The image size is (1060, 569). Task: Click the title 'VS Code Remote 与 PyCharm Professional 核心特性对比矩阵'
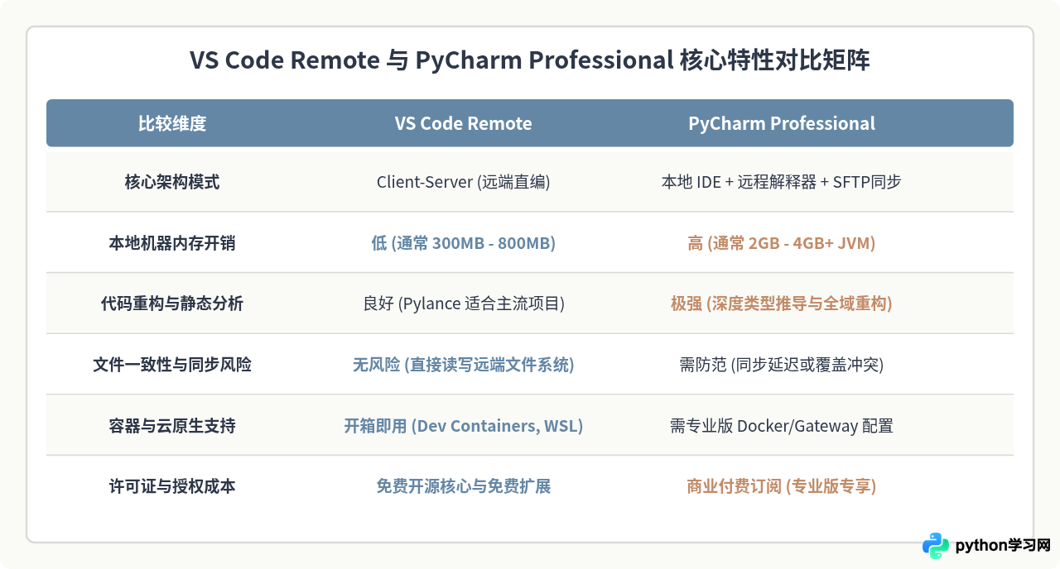click(530, 60)
